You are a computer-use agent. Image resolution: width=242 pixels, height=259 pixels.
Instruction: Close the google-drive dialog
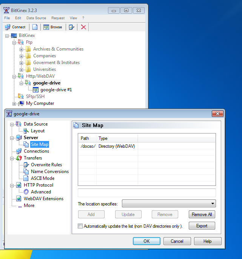pyautogui.click(x=217, y=113)
